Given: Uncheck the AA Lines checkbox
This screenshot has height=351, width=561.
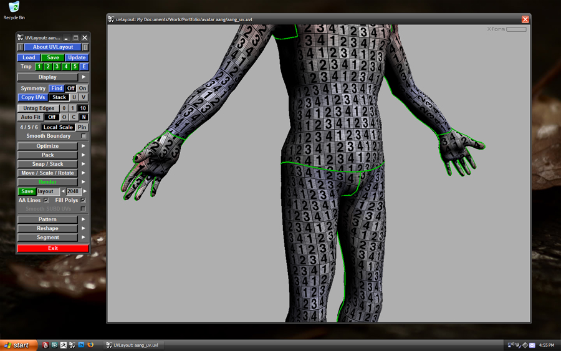Looking at the screenshot, I should 46,200.
